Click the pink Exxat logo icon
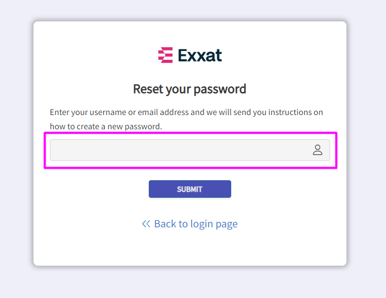The image size is (386, 298). (165, 55)
